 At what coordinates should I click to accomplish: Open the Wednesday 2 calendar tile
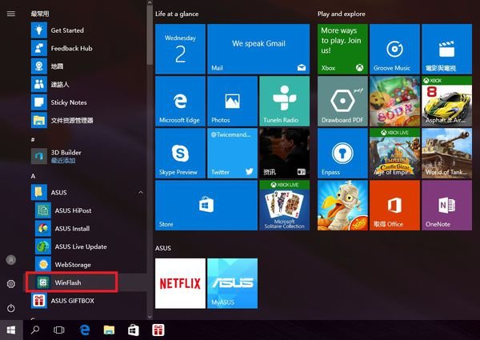(x=180, y=49)
